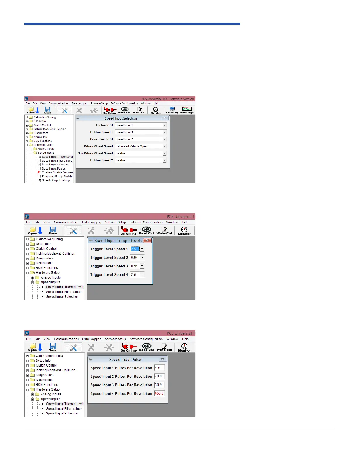Close the Speed Input Trigger Levels dialog

pyautogui.click(x=147, y=241)
